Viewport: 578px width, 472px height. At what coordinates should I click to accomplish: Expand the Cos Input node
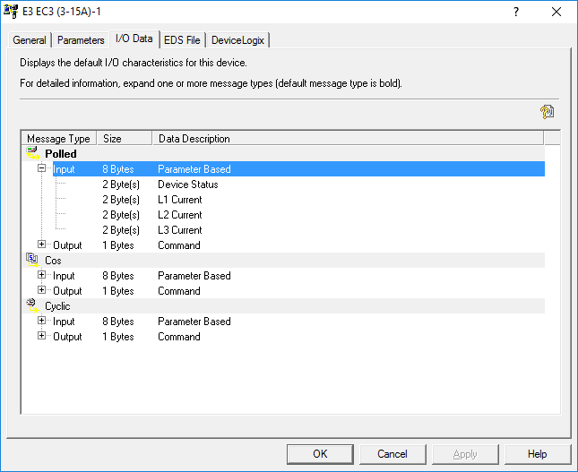[41, 275]
